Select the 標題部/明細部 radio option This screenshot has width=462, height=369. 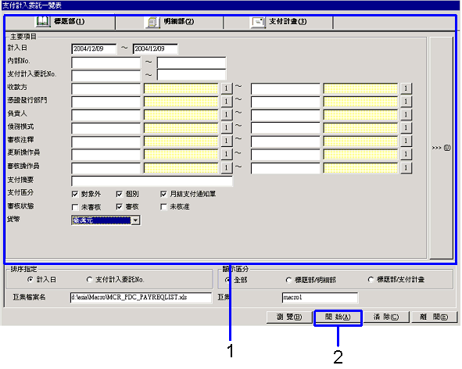288,280
